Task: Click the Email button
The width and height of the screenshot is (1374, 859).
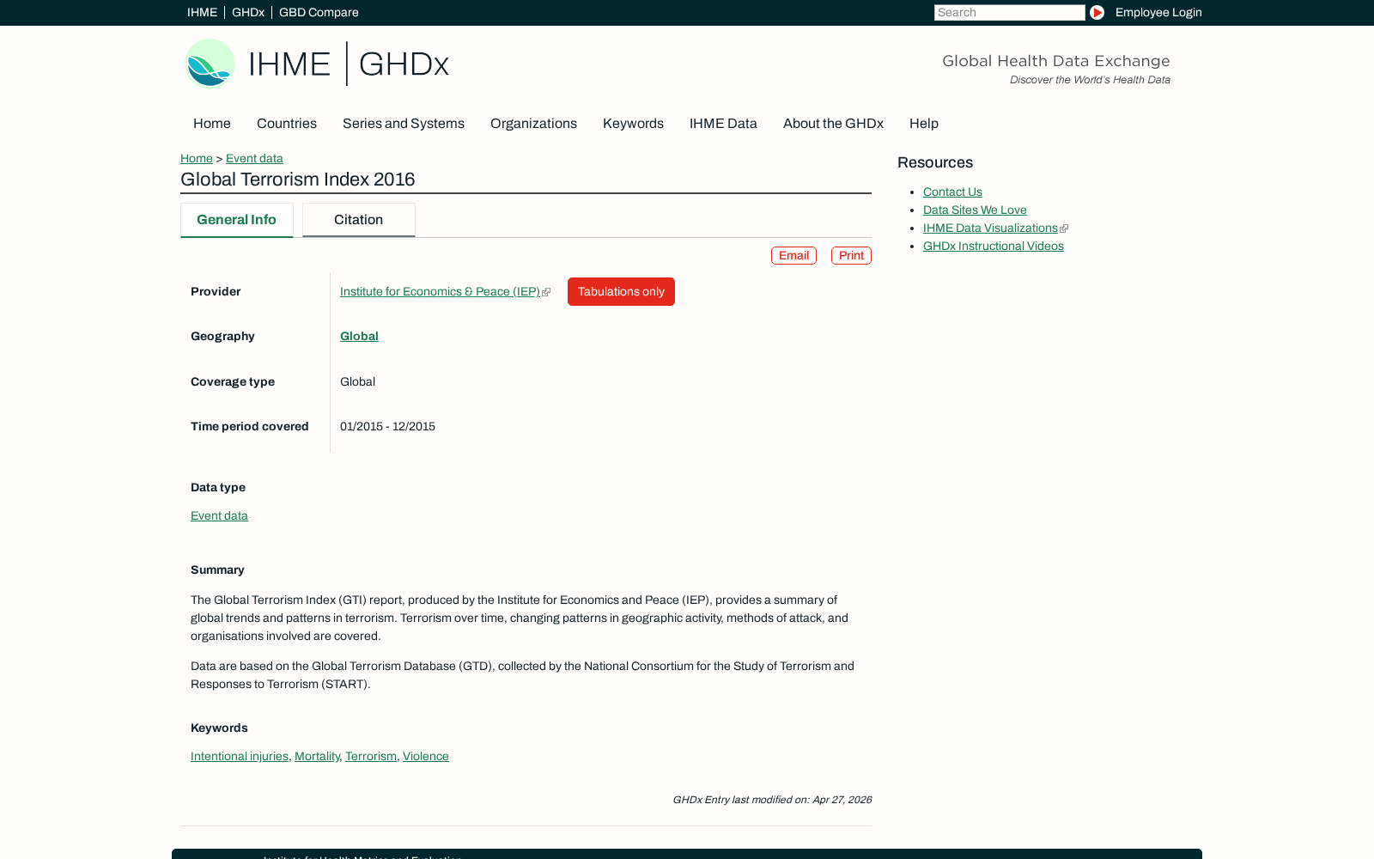Action: [x=793, y=255]
